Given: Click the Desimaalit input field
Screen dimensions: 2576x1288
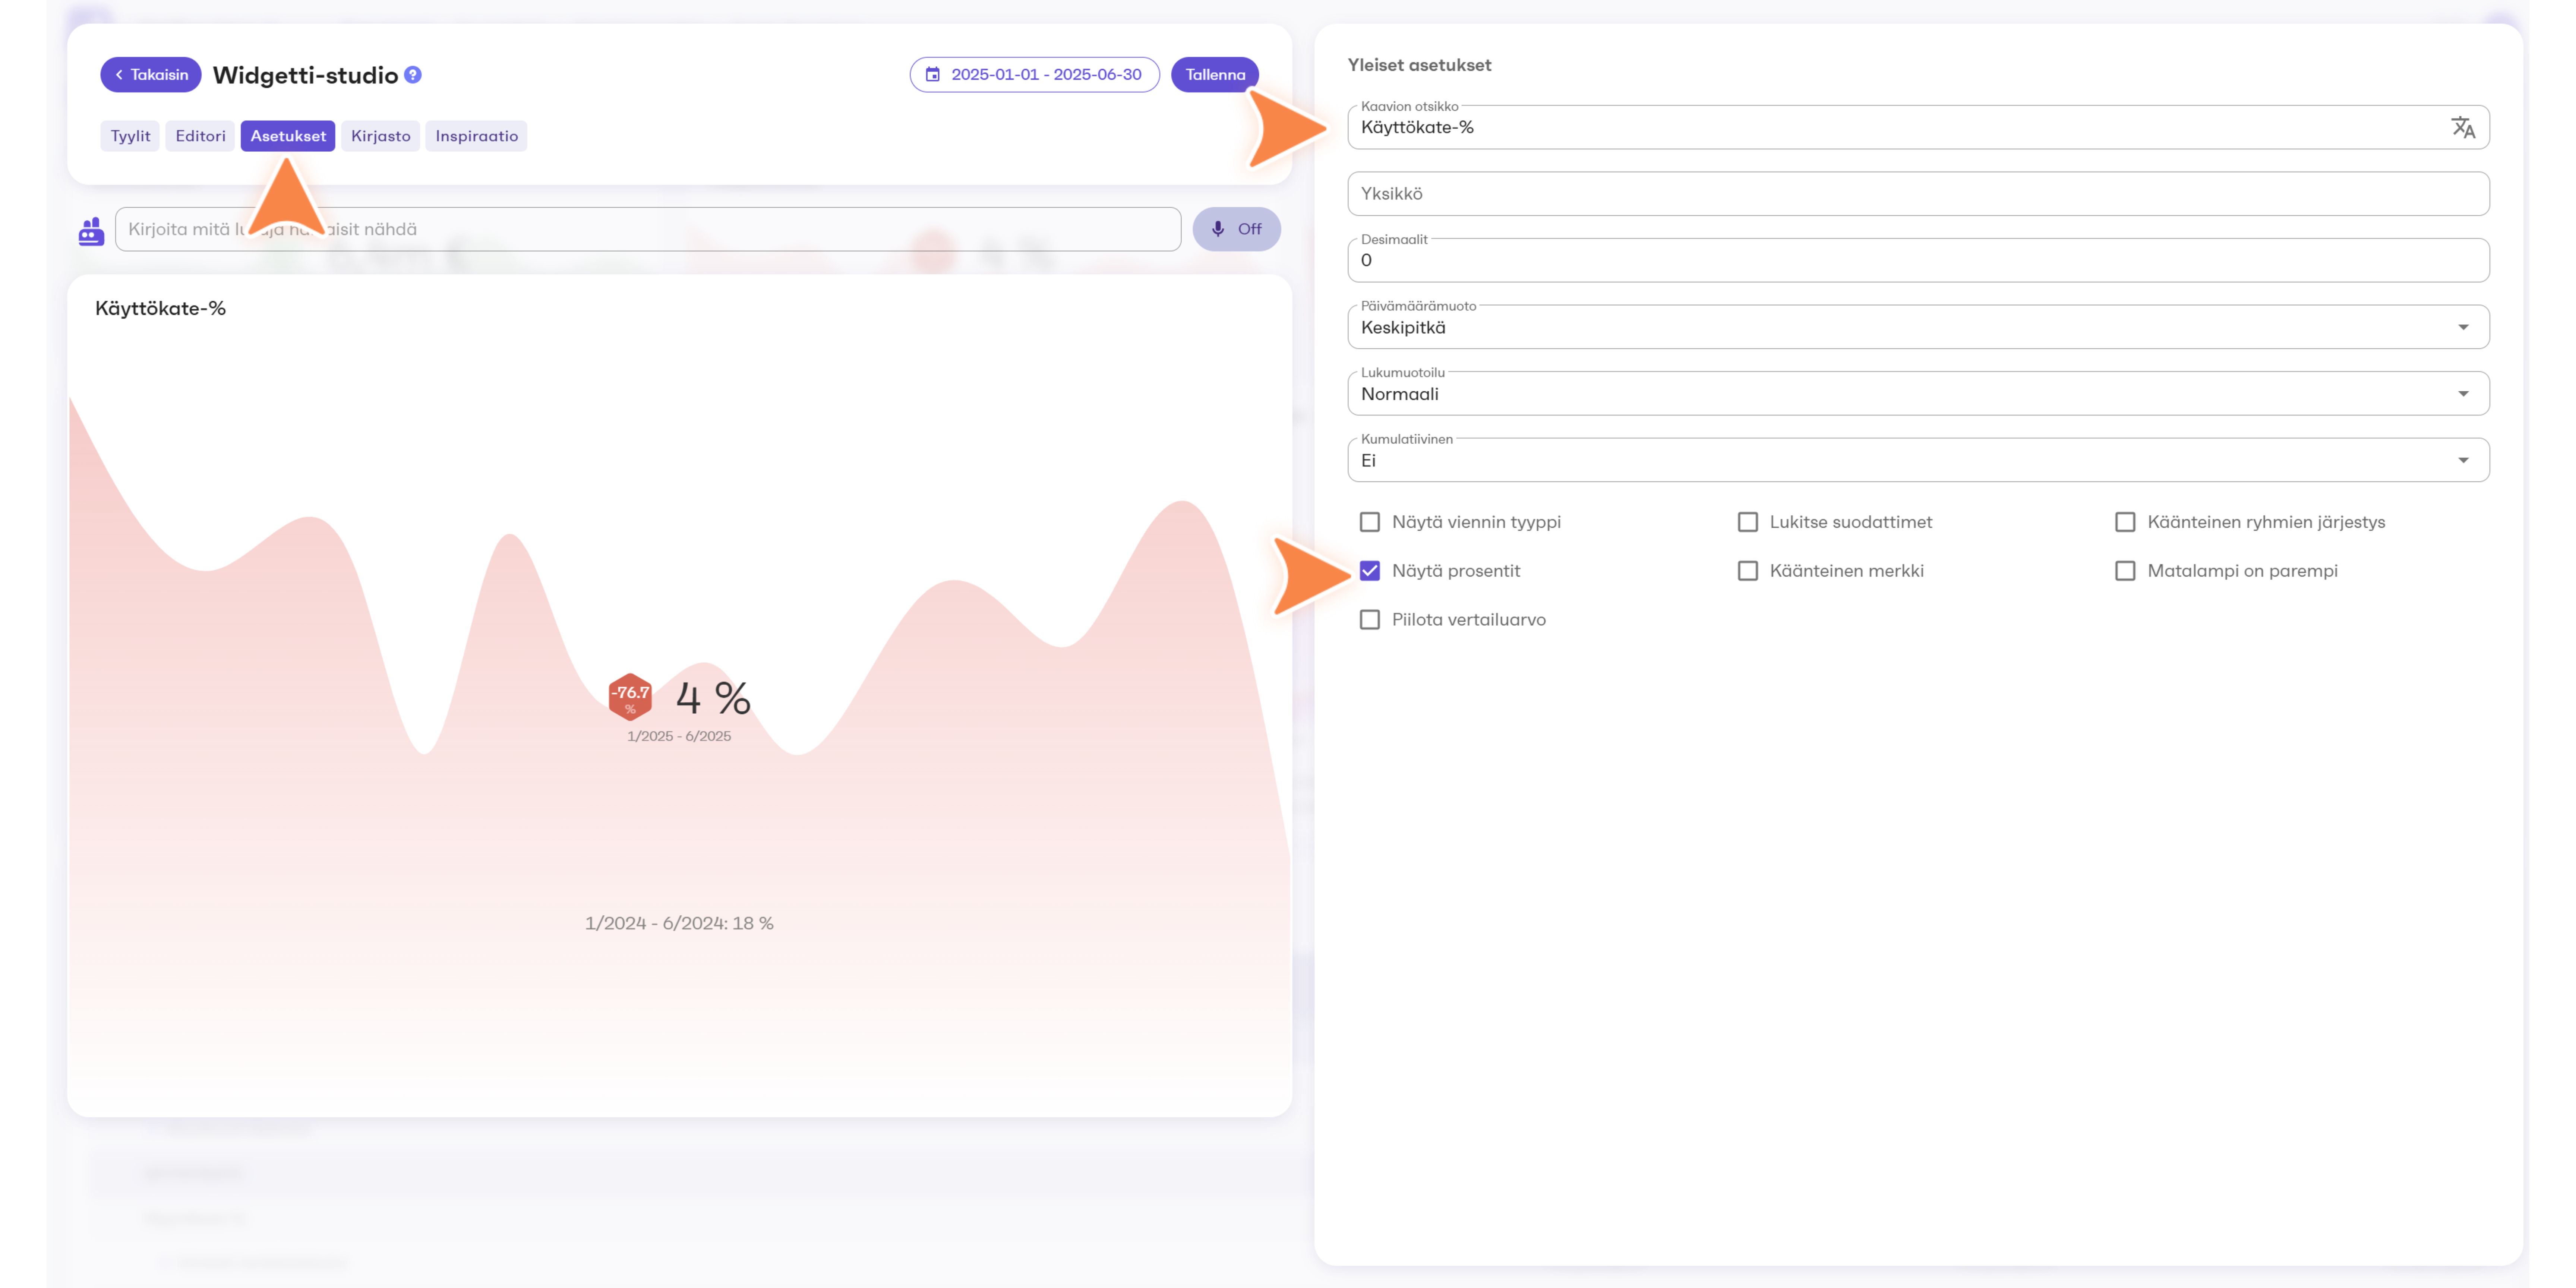Looking at the screenshot, I should tap(1918, 260).
